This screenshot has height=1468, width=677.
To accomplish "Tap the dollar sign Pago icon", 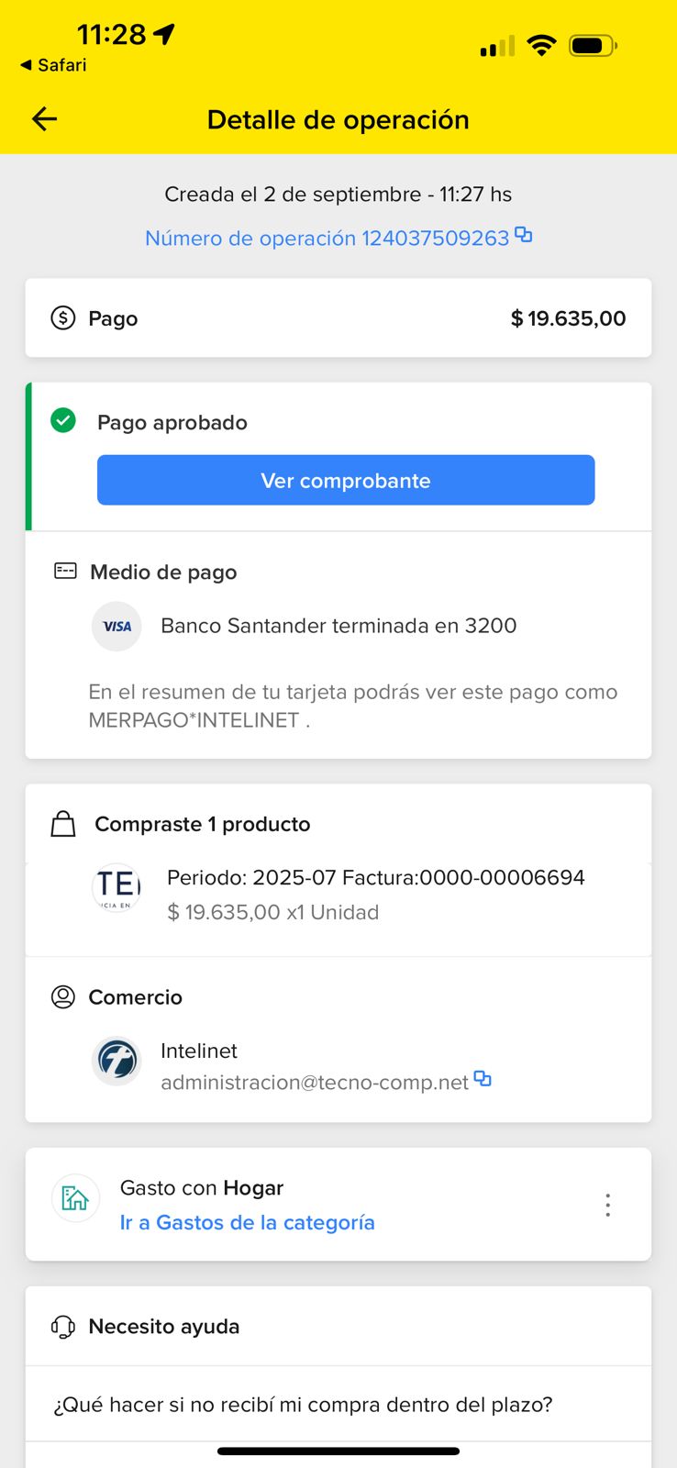I will pyautogui.click(x=63, y=318).
